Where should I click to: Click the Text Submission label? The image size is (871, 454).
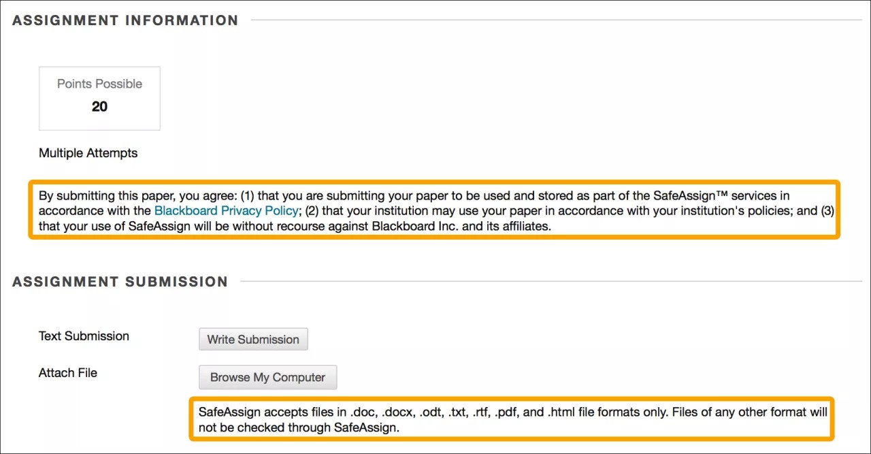tap(84, 336)
